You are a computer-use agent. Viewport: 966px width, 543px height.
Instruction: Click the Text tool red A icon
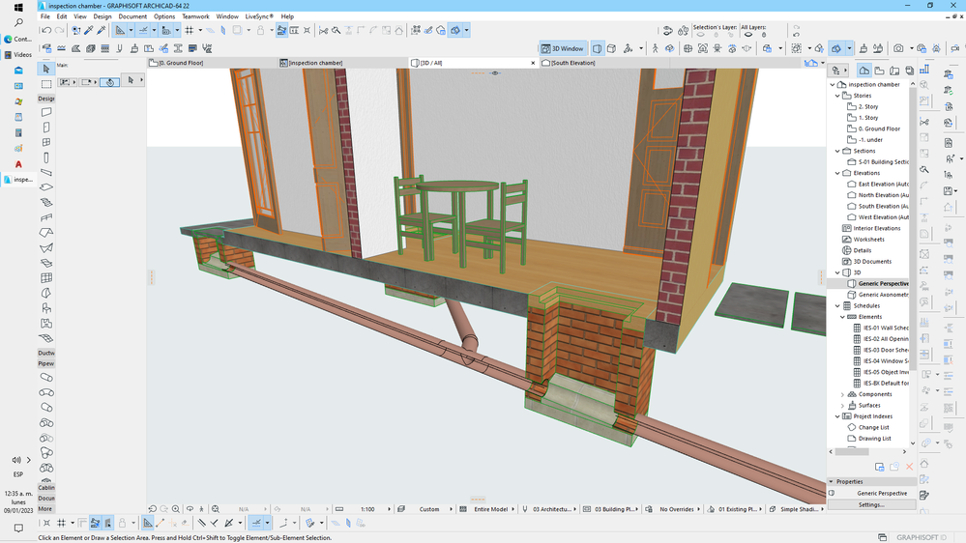click(18, 164)
